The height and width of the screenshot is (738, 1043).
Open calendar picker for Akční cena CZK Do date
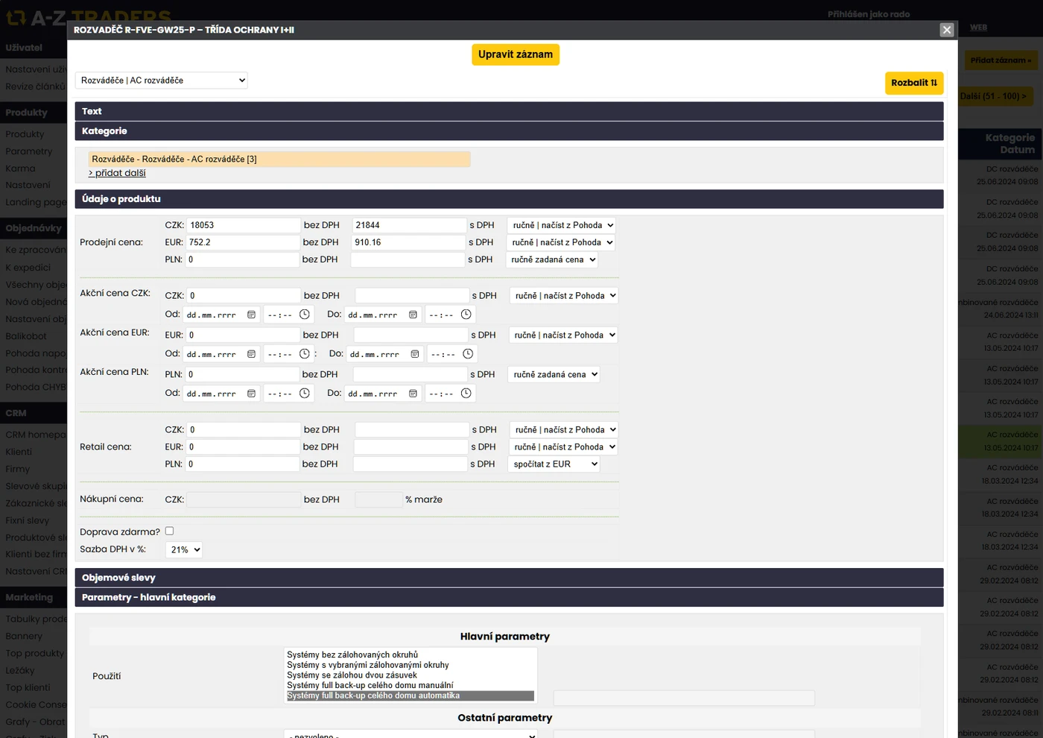(x=413, y=315)
